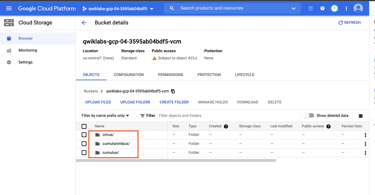Check the cumulus/ row checkbox
The height and width of the screenshot is (195, 375).
coord(84,153)
